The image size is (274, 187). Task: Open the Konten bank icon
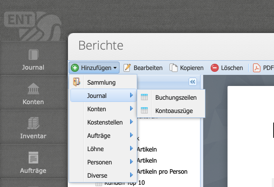coord(33,89)
